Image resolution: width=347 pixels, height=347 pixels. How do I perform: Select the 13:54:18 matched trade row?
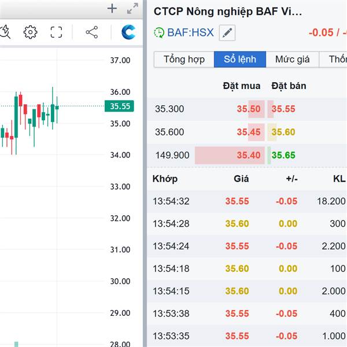(247, 269)
